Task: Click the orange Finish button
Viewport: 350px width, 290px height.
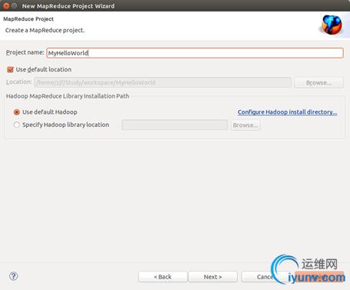Action: (319, 277)
